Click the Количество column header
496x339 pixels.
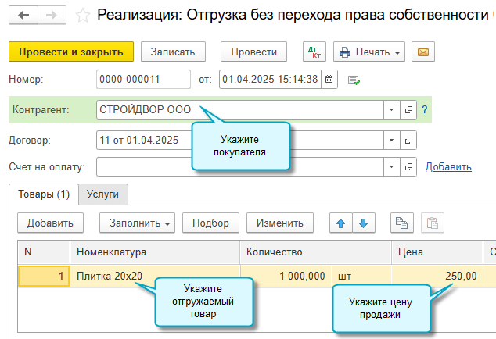(316, 252)
